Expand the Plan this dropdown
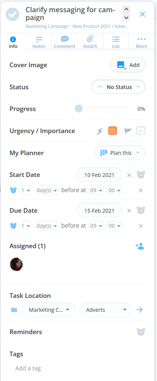The height and width of the screenshot is (381, 157). (120, 153)
